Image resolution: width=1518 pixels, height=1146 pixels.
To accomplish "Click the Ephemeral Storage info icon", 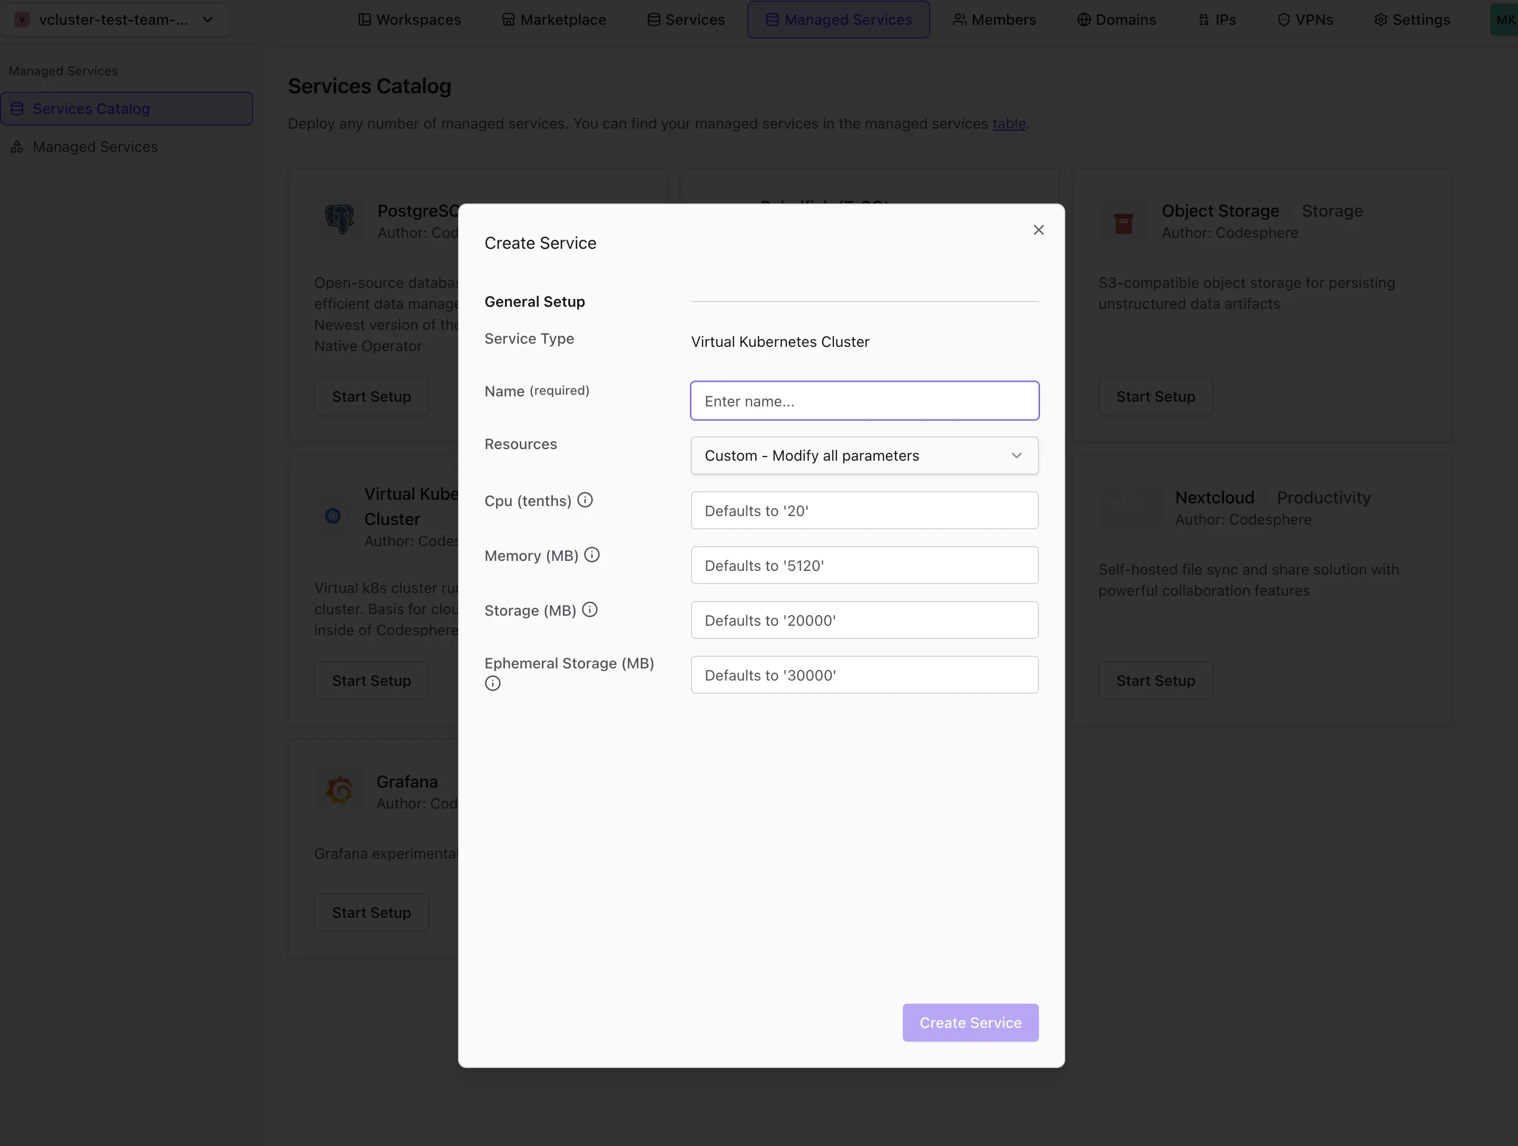I will [x=492, y=684].
